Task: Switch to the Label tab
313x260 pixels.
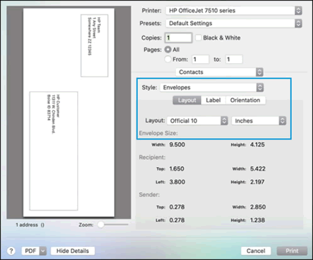Action: pos(213,101)
